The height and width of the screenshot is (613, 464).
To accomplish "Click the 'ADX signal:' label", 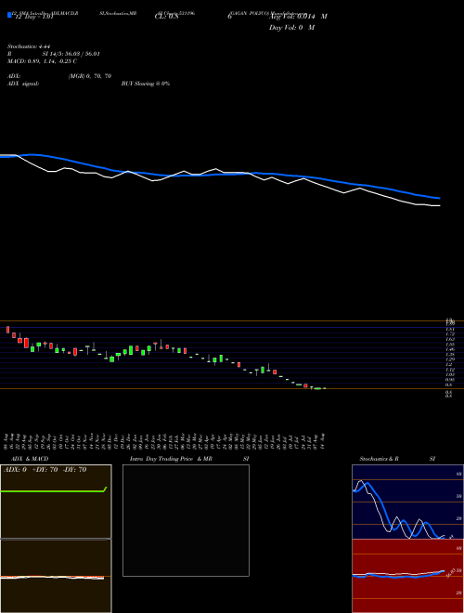I will [x=23, y=84].
